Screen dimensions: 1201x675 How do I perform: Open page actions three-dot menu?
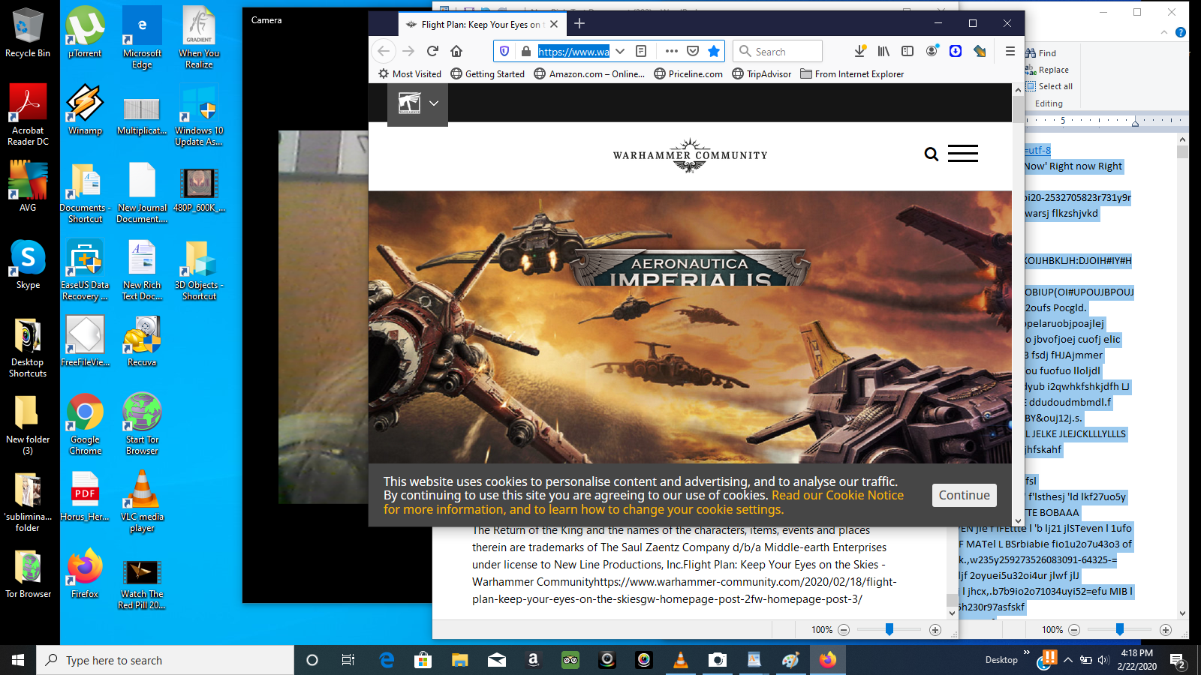[x=672, y=51]
